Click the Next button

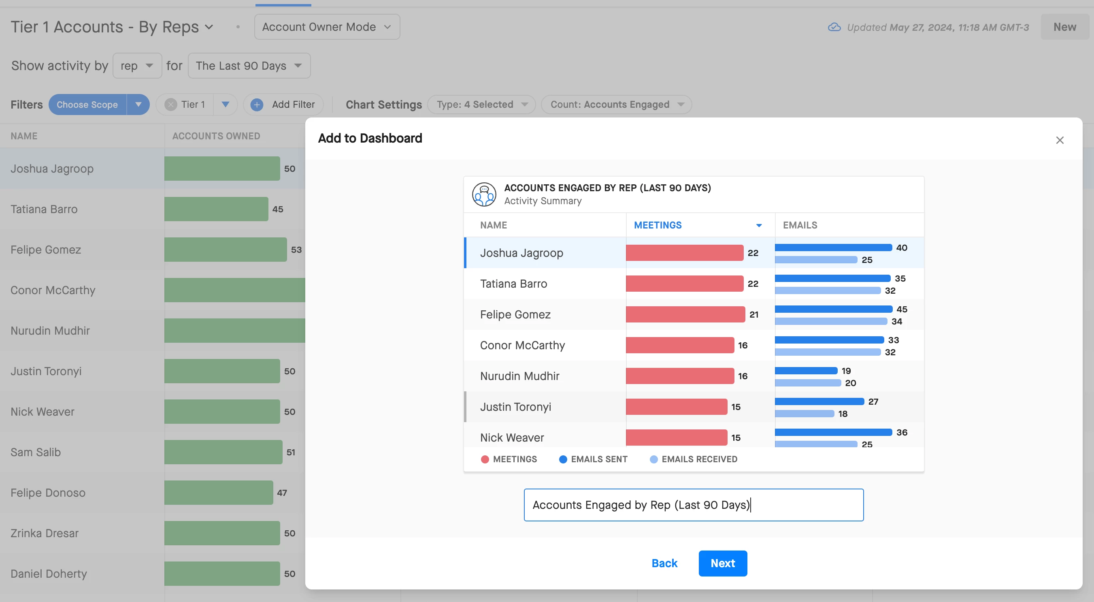click(x=722, y=564)
